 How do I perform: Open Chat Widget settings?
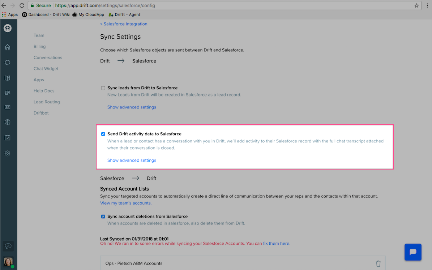click(46, 69)
